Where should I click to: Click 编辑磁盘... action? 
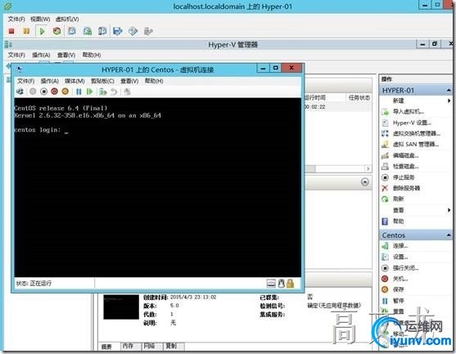pos(406,155)
